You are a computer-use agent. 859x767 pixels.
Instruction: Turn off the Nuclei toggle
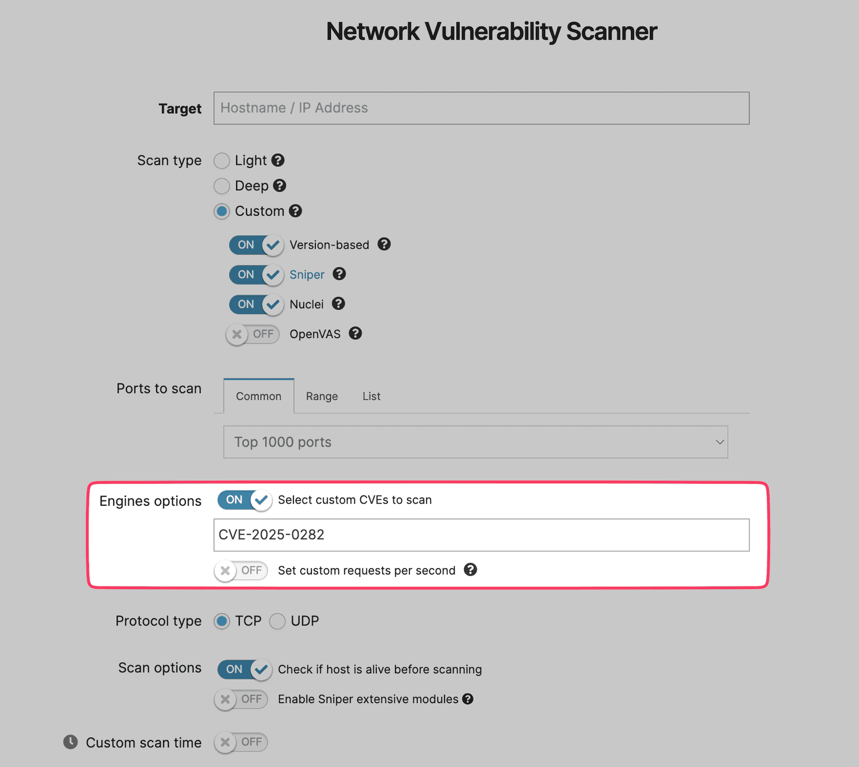click(256, 304)
